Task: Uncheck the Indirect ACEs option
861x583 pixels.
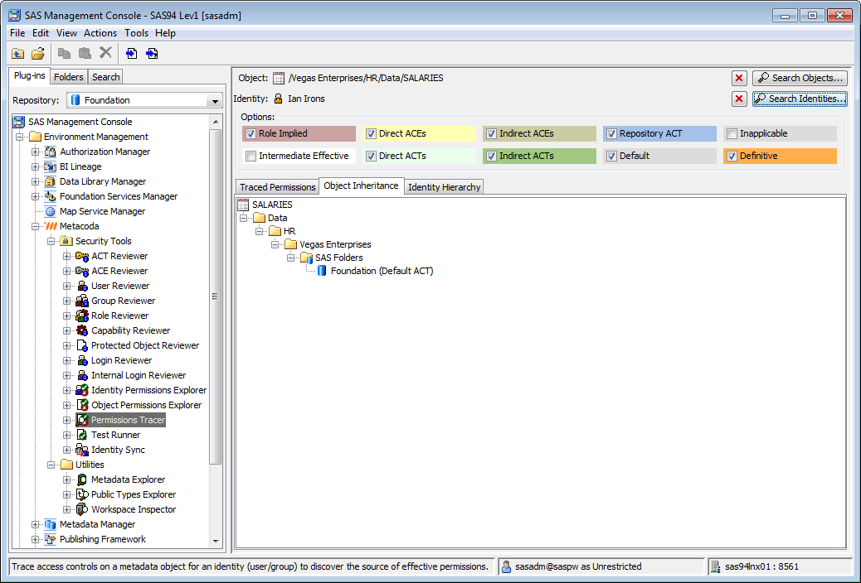Action: click(x=491, y=133)
